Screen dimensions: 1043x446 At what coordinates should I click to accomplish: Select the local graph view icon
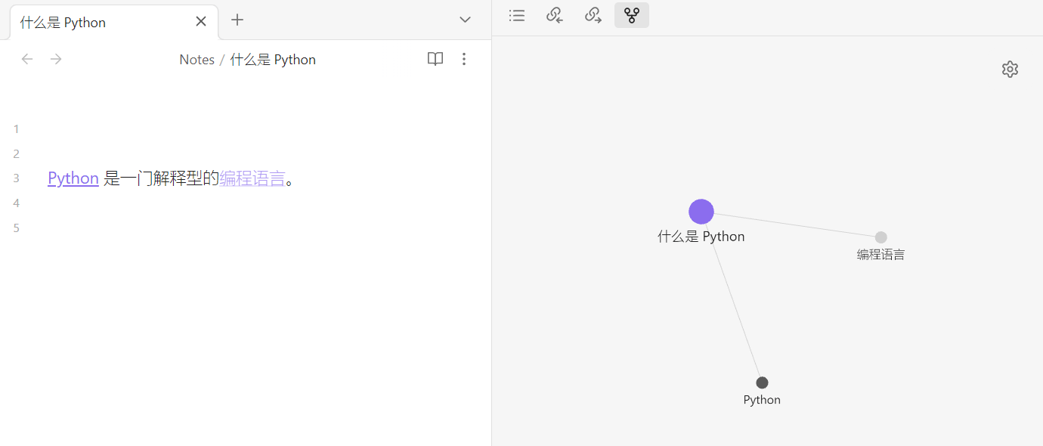[x=632, y=15]
